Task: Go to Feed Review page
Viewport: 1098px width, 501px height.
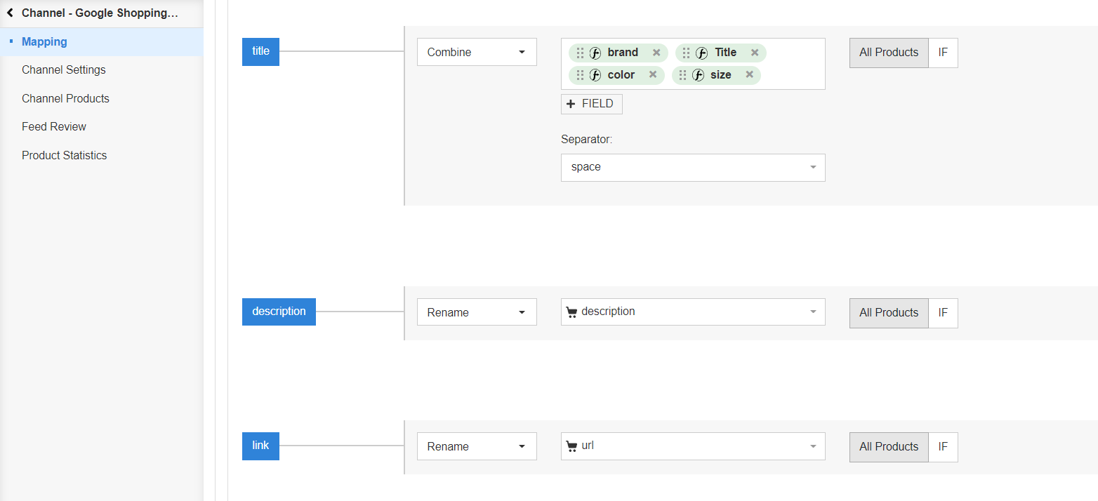Action: (54, 127)
